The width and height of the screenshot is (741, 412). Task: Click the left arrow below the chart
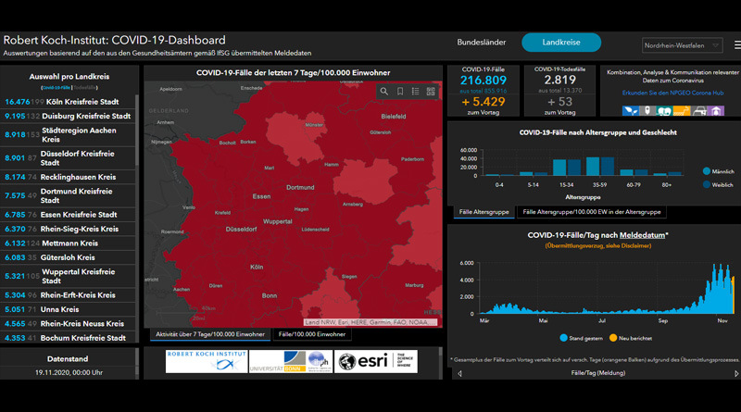pyautogui.click(x=459, y=373)
